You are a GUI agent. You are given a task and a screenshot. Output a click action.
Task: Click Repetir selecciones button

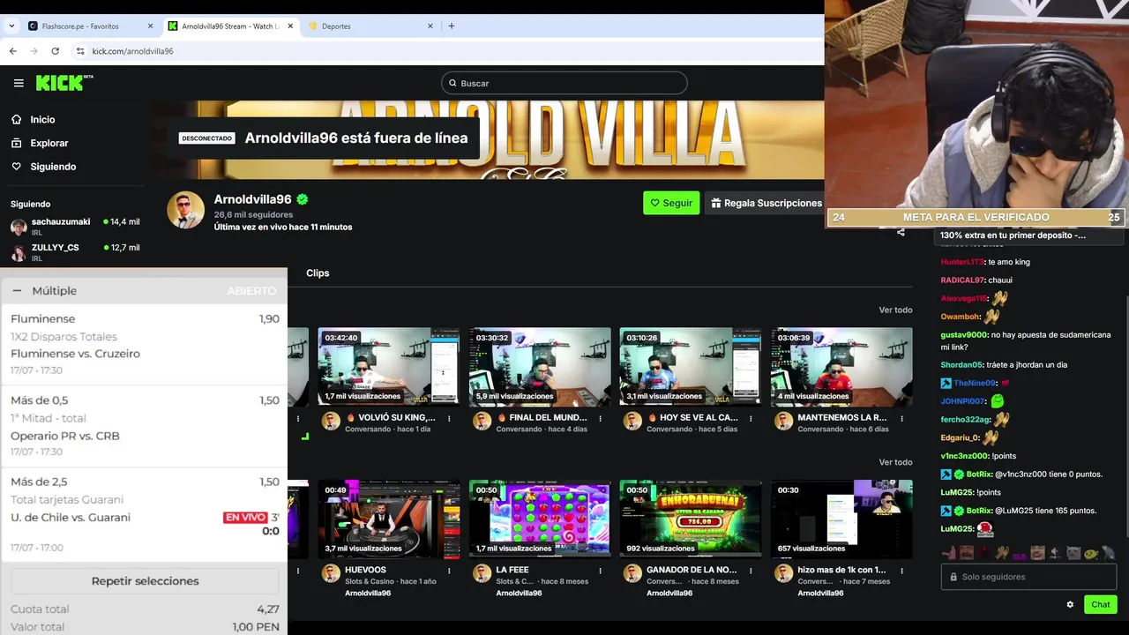[145, 581]
